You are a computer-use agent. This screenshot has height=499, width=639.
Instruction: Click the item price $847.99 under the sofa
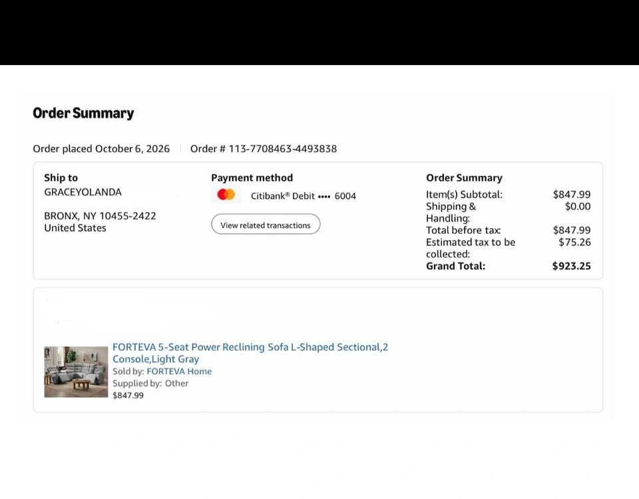coord(128,395)
